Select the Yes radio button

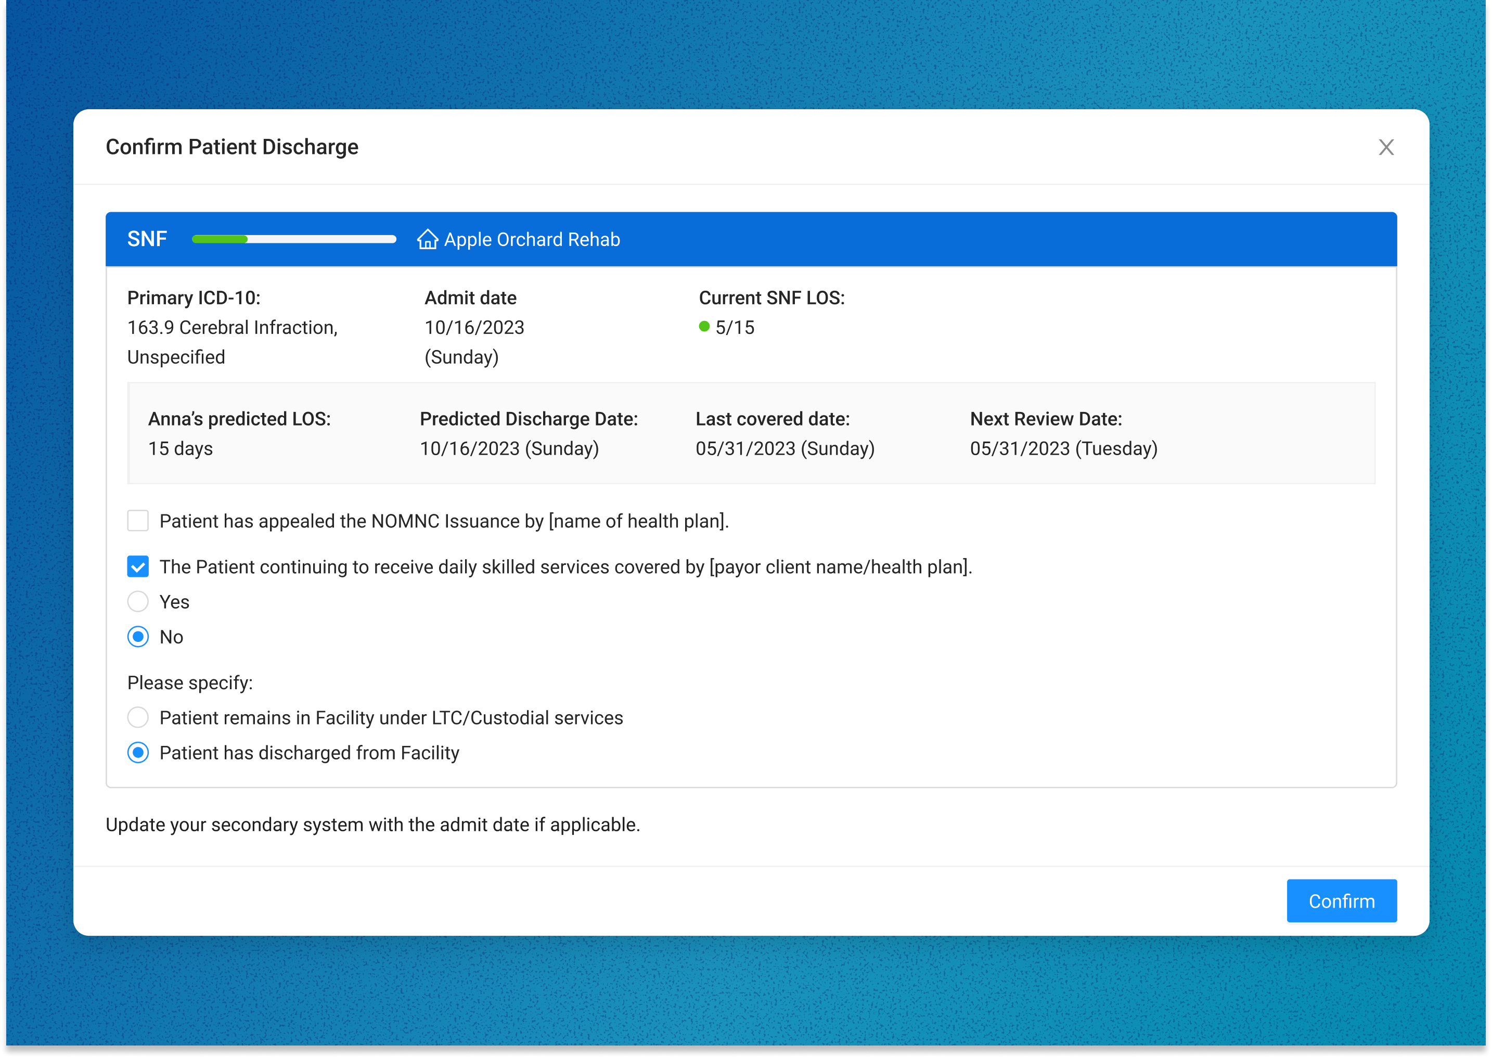tap(138, 602)
